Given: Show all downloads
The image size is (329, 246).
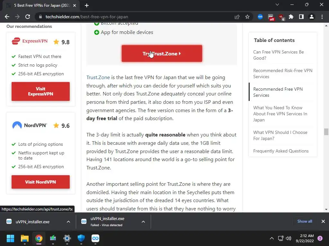Looking at the screenshot, I should click(x=305, y=221).
